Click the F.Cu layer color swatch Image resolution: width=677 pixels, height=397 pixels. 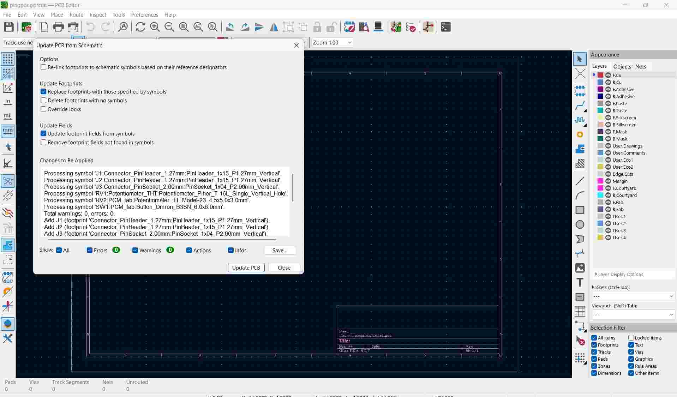click(600, 75)
